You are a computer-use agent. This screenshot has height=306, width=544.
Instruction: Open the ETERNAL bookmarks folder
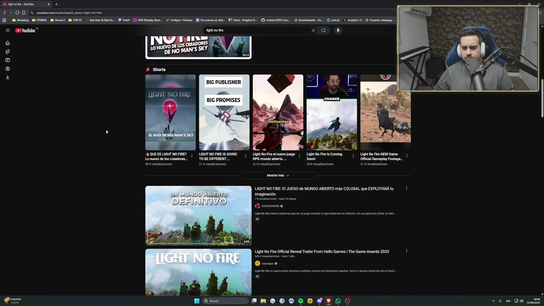tap(40, 20)
